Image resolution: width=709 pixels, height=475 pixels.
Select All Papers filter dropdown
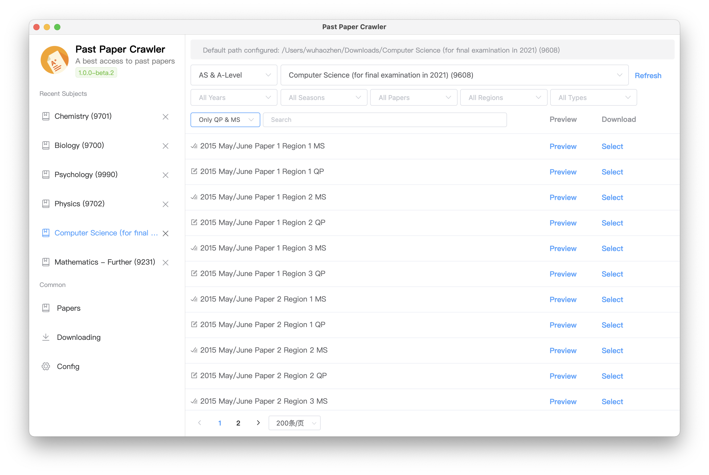point(413,97)
